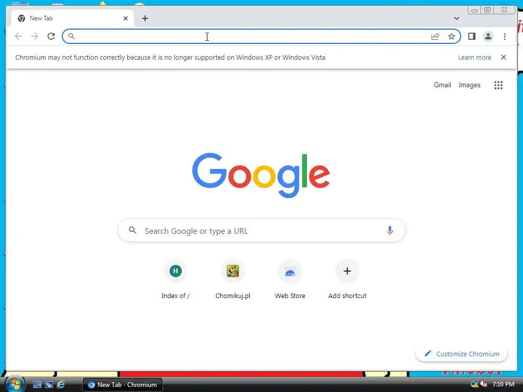Click the Google logo
This screenshot has width=523, height=392.
pyautogui.click(x=261, y=175)
